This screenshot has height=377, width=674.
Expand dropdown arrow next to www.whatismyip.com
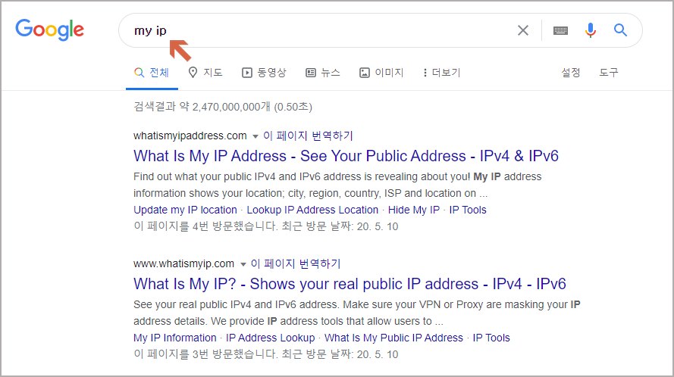[243, 264]
